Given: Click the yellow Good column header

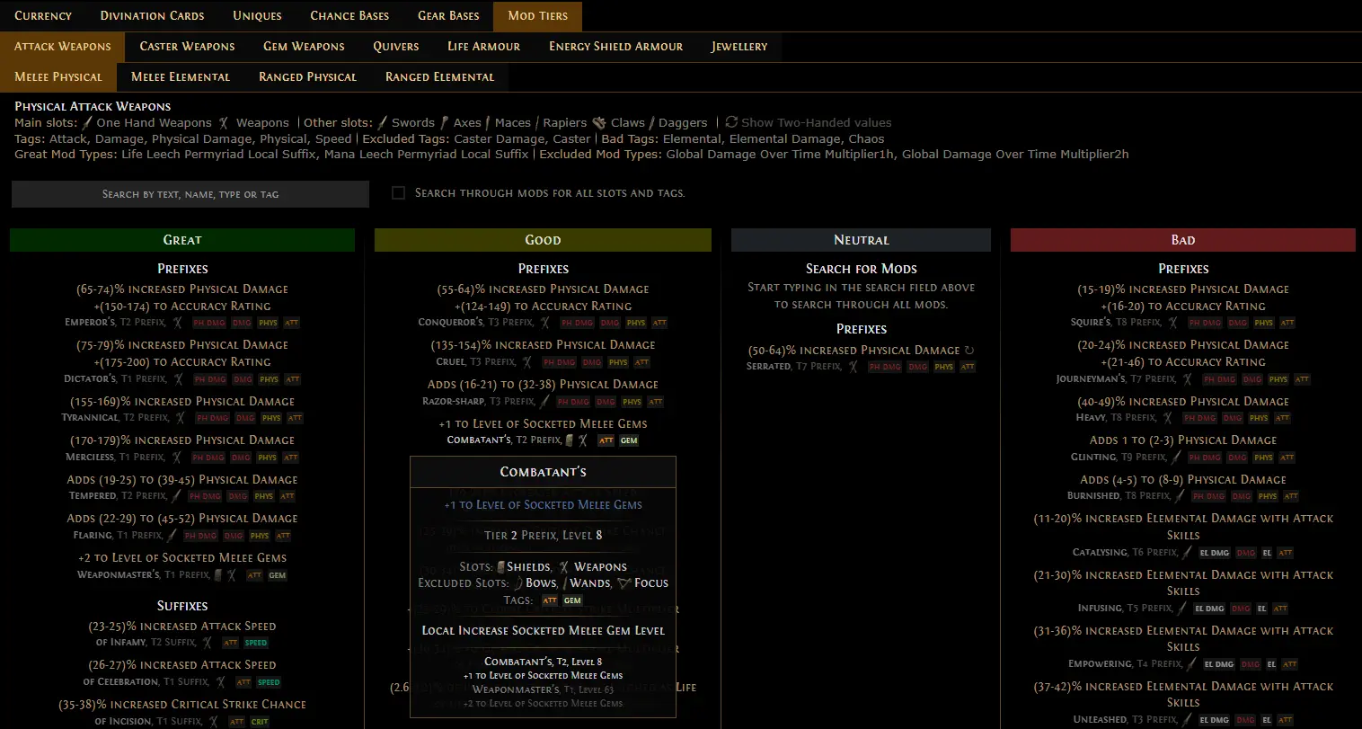Looking at the screenshot, I should coord(543,240).
